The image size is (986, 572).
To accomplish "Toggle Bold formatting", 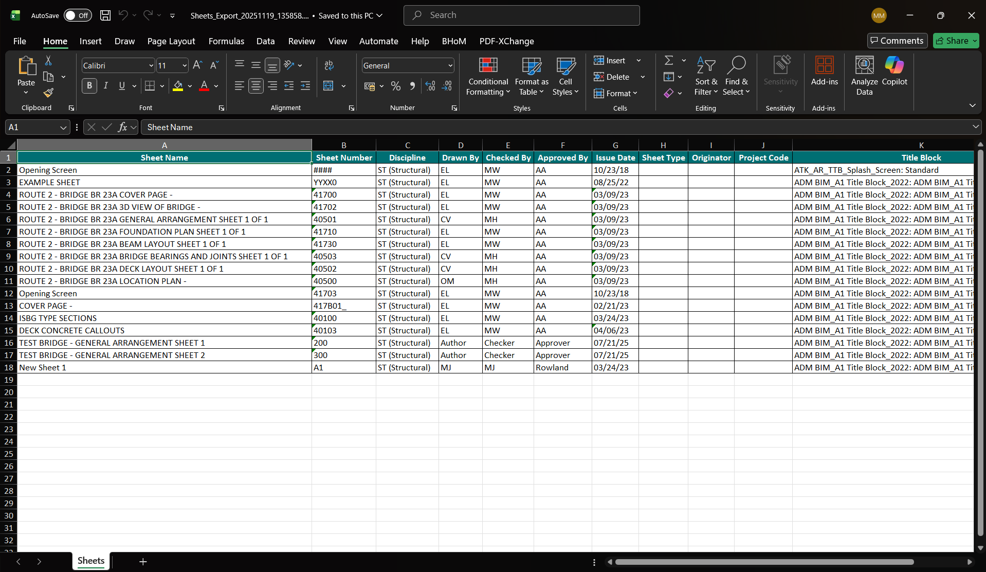I will (89, 86).
